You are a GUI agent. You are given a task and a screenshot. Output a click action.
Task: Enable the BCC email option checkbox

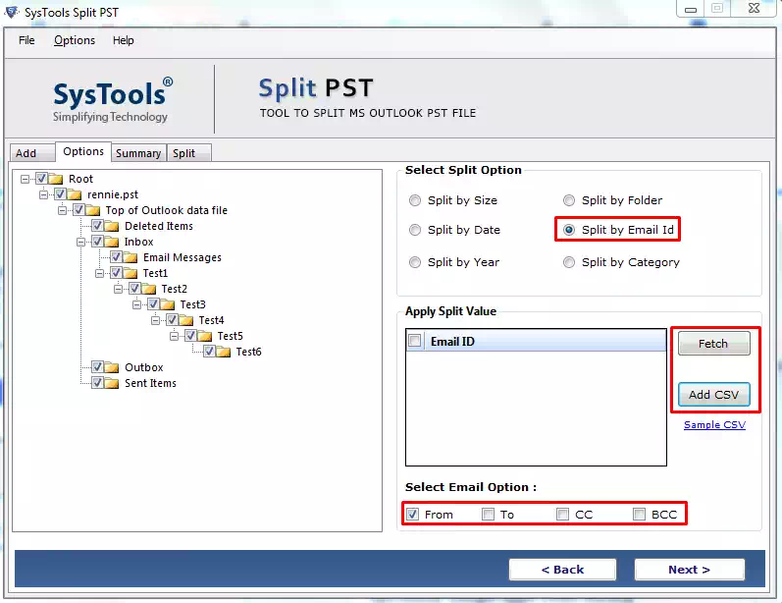pos(639,515)
